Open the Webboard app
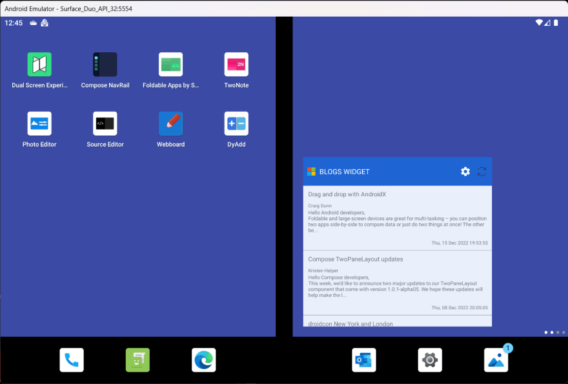This screenshot has height=384, width=568. [x=170, y=123]
